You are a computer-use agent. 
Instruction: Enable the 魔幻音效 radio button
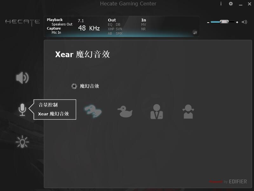[x=74, y=86]
